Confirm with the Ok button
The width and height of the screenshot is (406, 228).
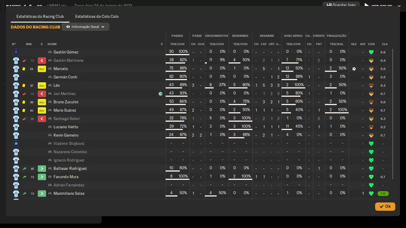(x=385, y=207)
